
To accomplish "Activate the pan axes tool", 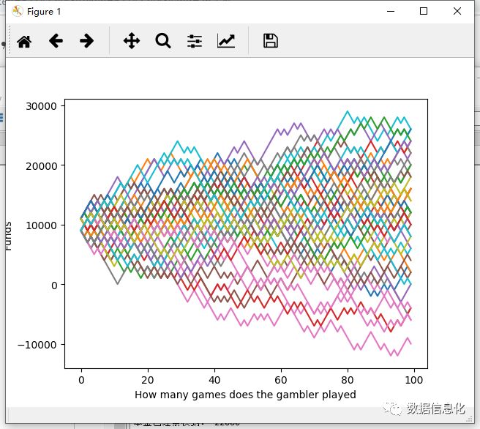I will point(132,41).
